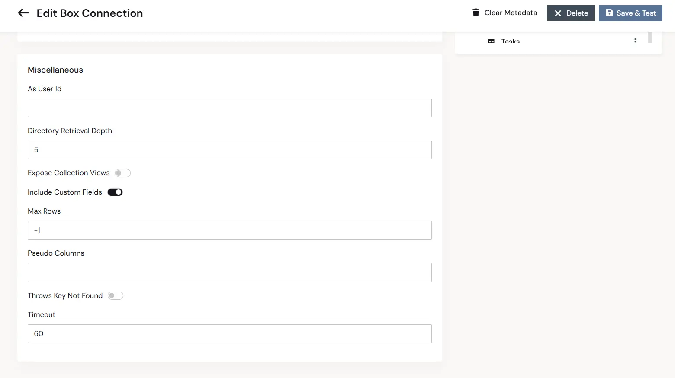Click the Miscellaneous section heading

click(x=55, y=70)
